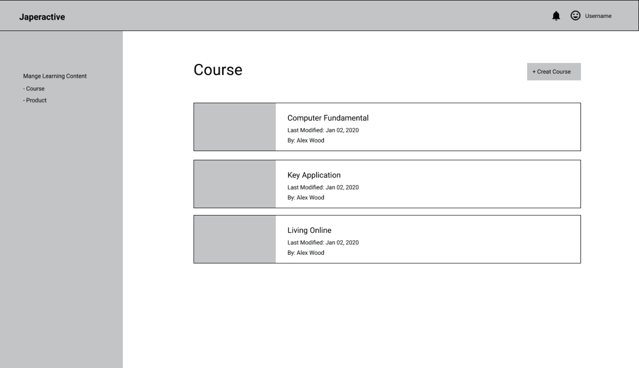
Task: Click the Course page heading
Action: point(218,70)
